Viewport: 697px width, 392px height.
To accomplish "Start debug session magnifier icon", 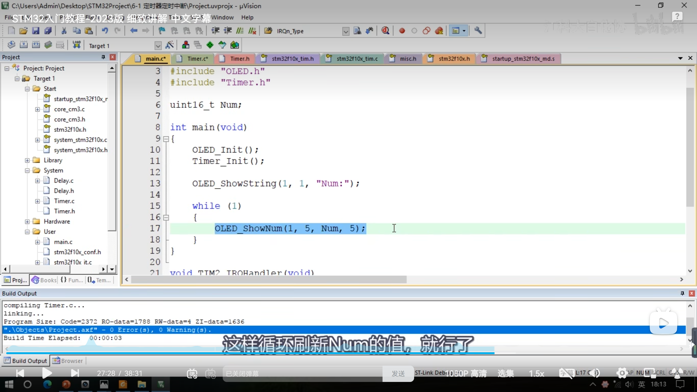I will point(385,31).
